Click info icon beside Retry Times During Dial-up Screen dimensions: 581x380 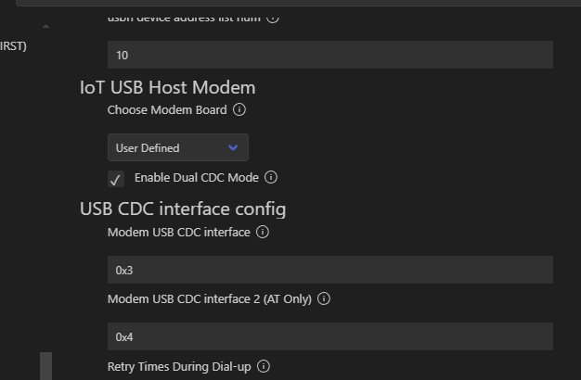264,367
